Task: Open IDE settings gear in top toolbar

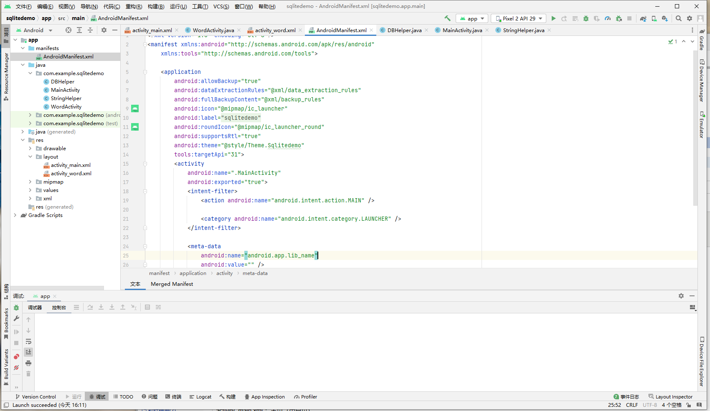Action: [x=690, y=18]
